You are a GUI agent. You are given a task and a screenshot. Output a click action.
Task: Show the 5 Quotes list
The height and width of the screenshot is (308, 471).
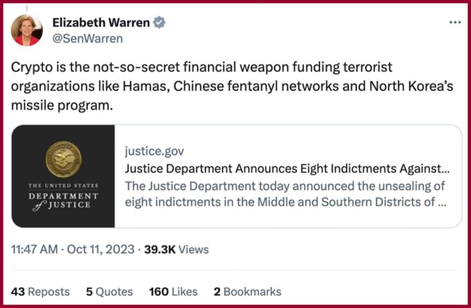(x=109, y=292)
